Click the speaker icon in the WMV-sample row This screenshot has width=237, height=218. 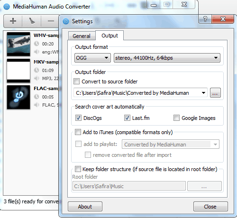pyautogui.click(x=36, y=52)
